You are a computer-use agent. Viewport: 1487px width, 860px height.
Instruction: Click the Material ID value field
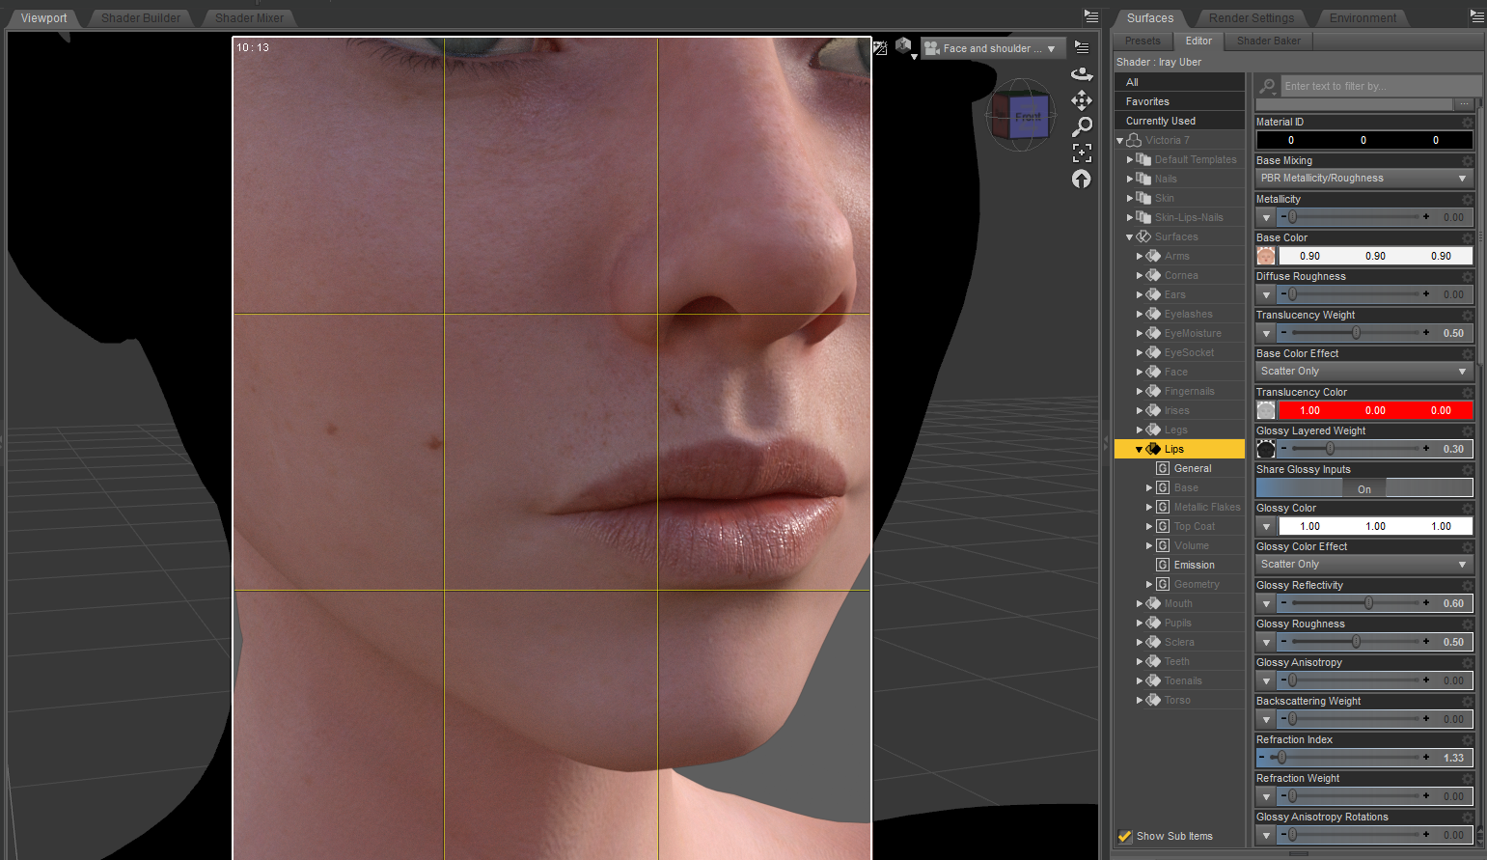[1364, 140]
